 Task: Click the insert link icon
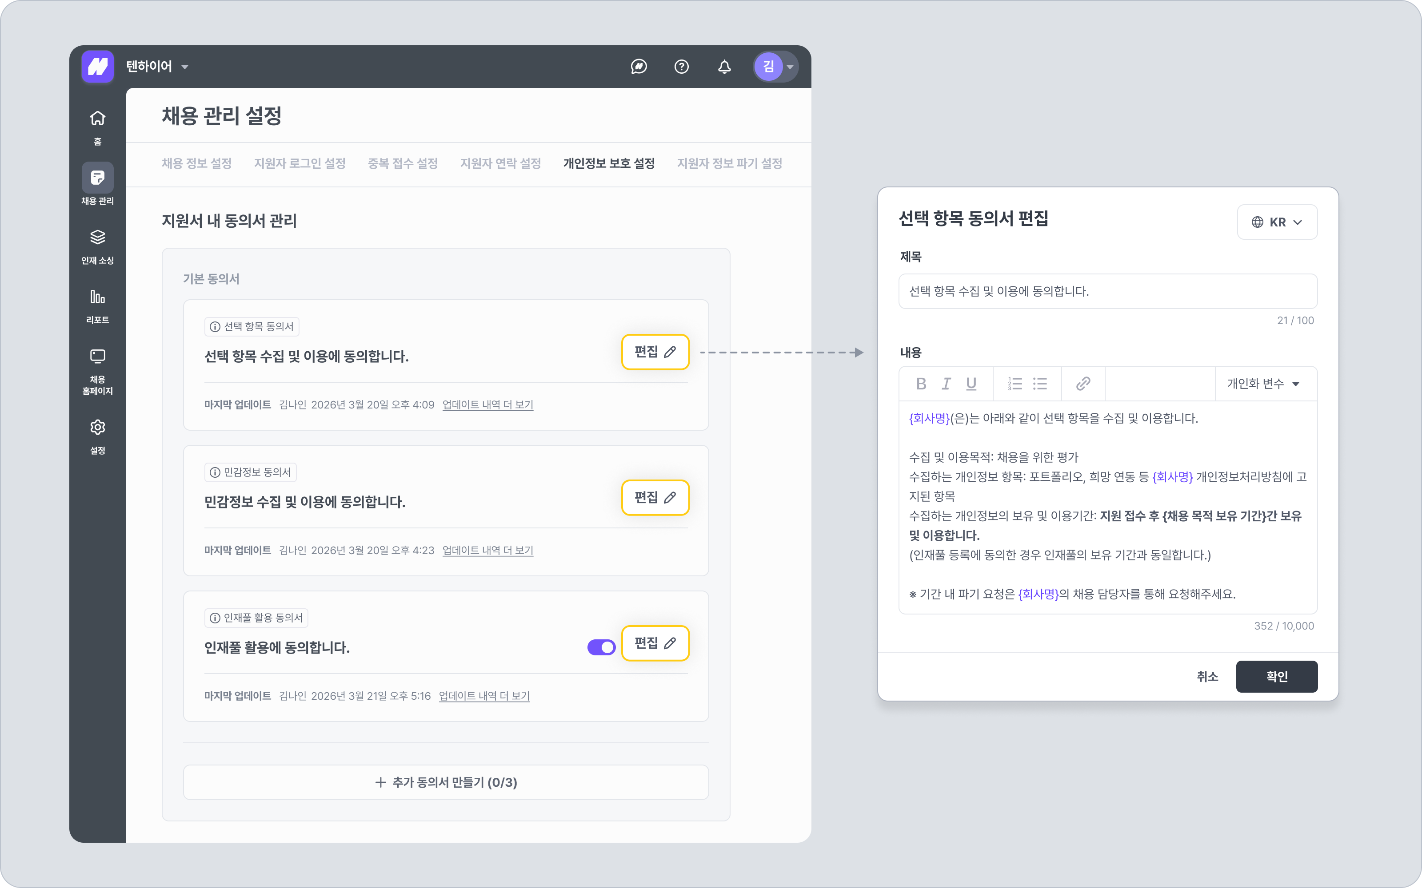[1083, 384]
